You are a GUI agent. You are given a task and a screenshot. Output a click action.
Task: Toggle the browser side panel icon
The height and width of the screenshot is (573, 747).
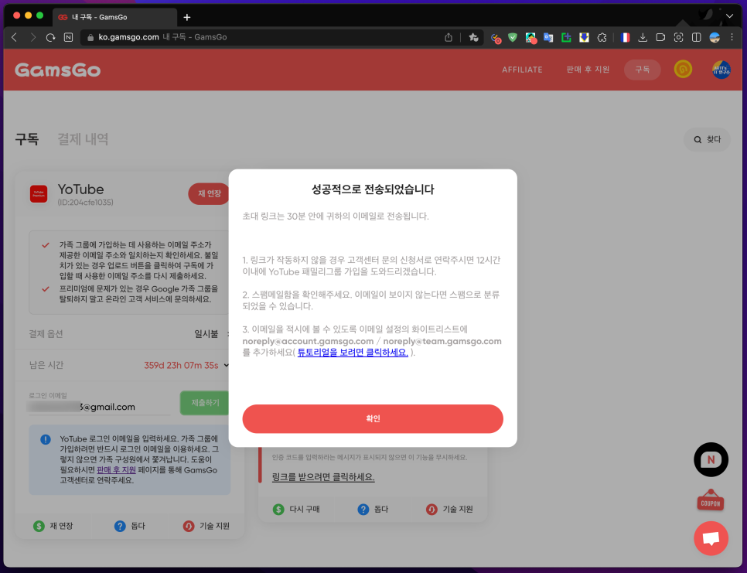[697, 37]
